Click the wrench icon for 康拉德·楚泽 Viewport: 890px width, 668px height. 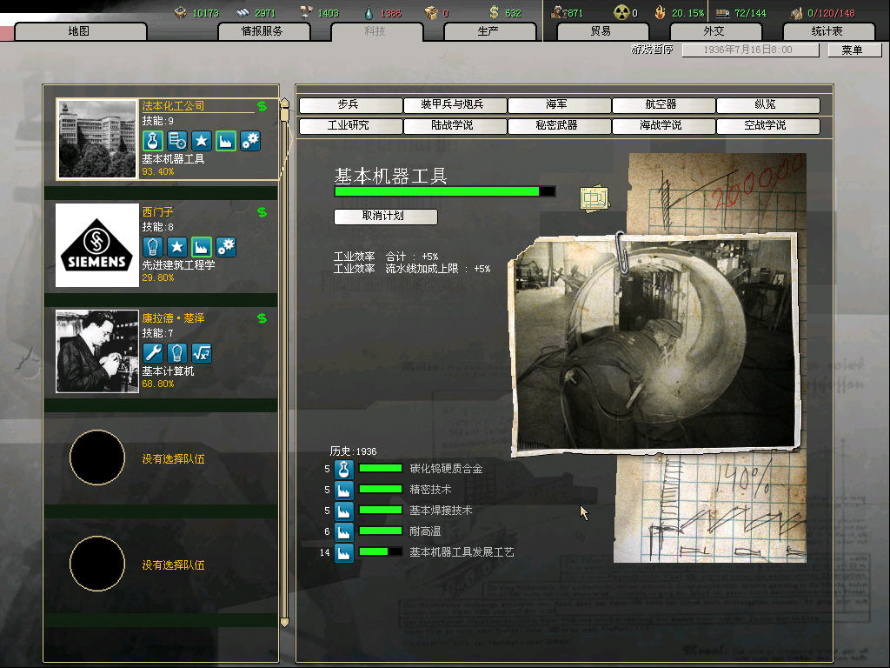point(152,353)
